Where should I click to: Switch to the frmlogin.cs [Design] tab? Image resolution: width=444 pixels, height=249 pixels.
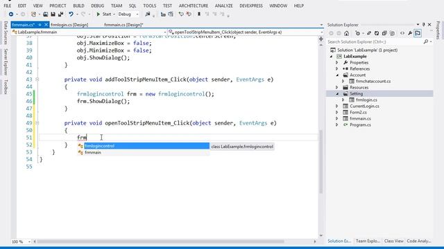coord(69,25)
